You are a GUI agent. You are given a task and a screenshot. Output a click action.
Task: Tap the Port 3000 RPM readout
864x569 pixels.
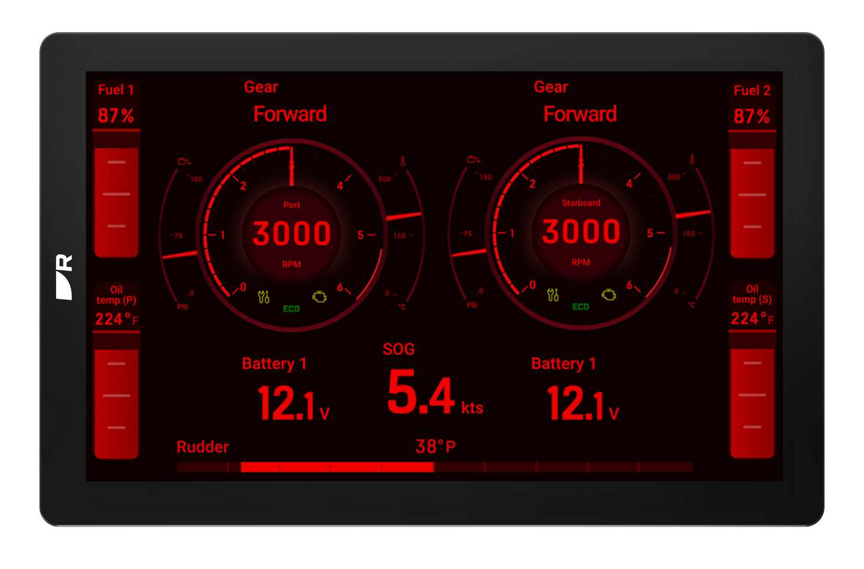(292, 233)
